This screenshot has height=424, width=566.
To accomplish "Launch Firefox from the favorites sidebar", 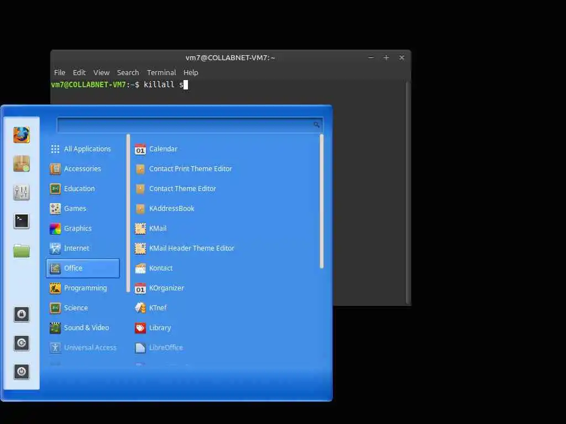I will pos(22,135).
